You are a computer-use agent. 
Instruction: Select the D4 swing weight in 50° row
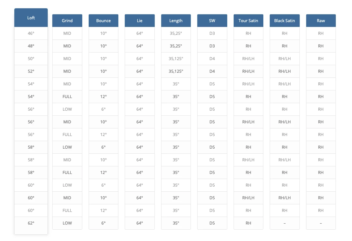pos(212,59)
